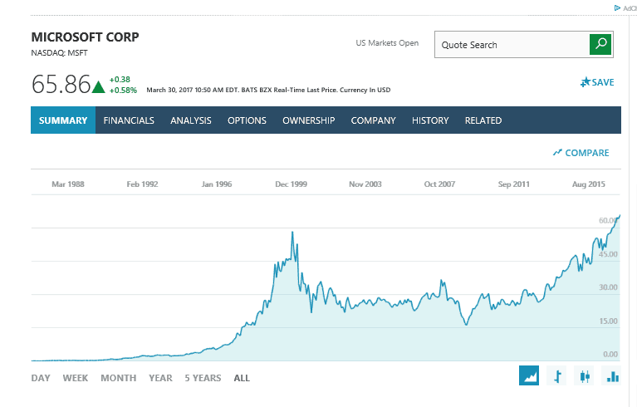Select the area chart type icon
Screen dimensions: 637x407
[529, 375]
